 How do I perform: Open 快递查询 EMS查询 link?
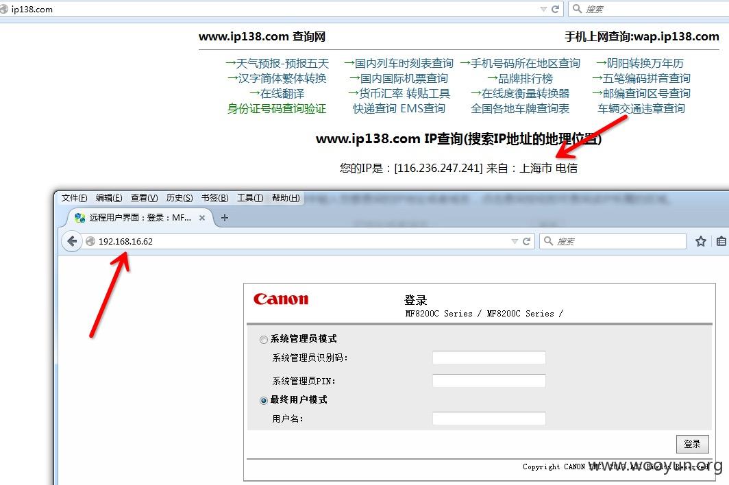[399, 108]
